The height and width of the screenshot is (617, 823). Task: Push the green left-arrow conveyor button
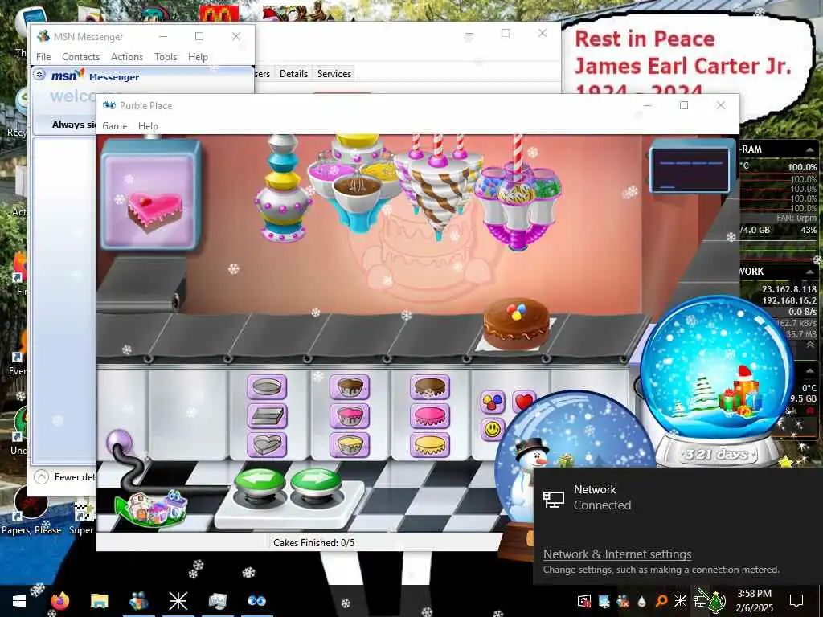[260, 482]
